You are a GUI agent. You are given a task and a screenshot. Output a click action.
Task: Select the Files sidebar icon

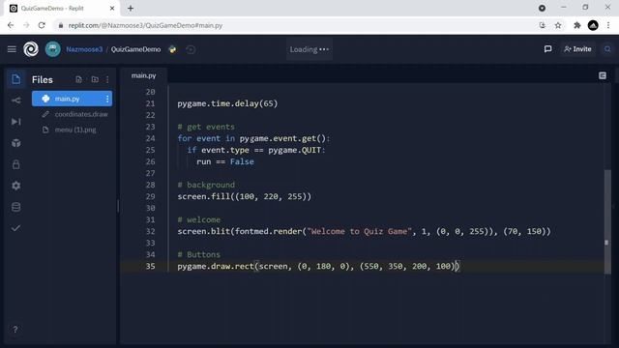15,79
